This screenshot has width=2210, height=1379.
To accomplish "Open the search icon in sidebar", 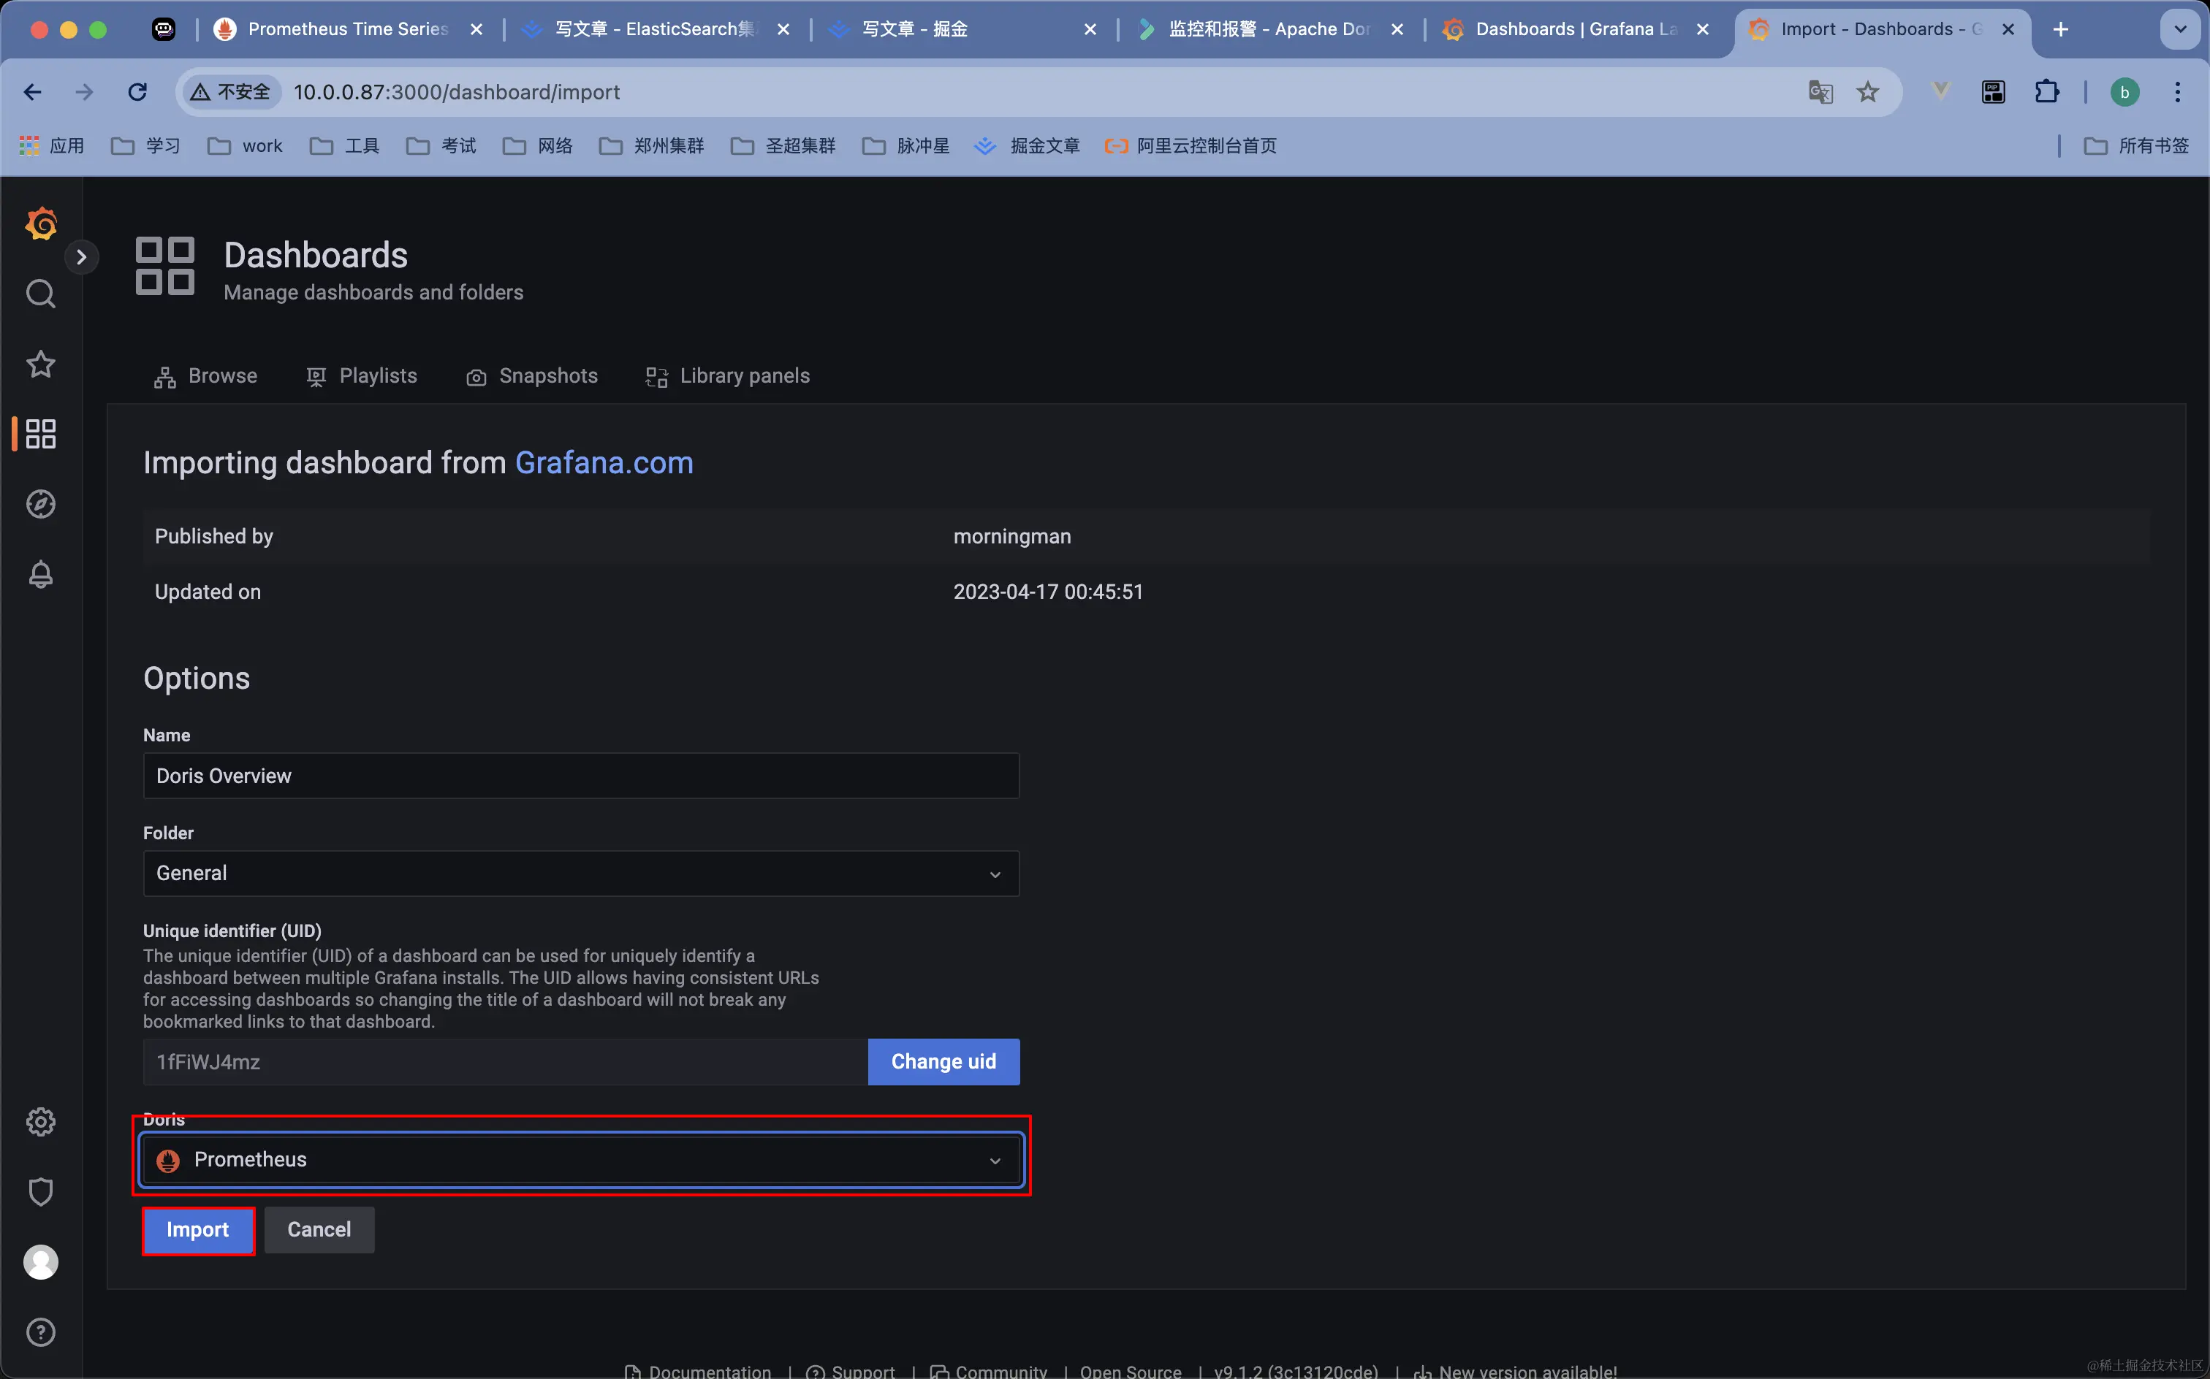I will [41, 294].
